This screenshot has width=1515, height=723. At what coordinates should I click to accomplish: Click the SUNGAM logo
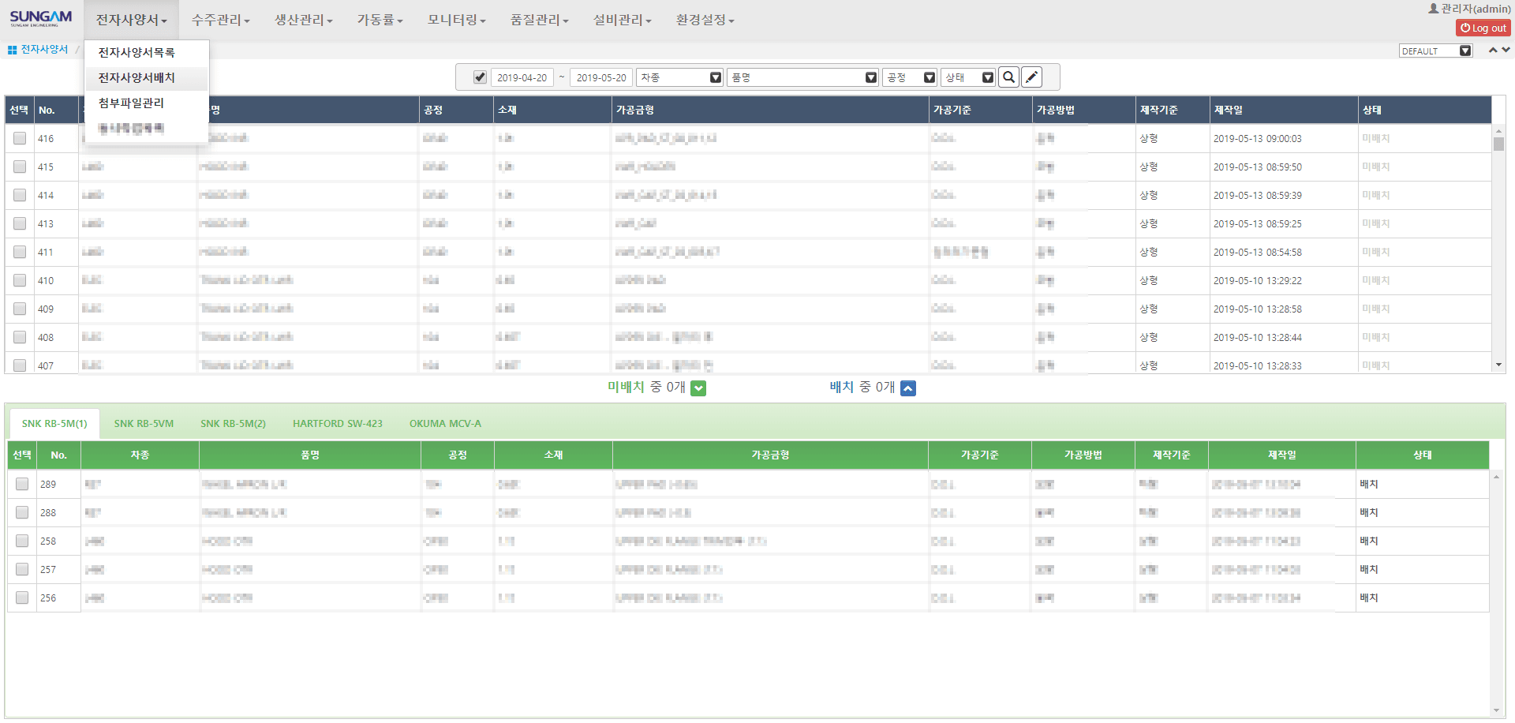41,19
